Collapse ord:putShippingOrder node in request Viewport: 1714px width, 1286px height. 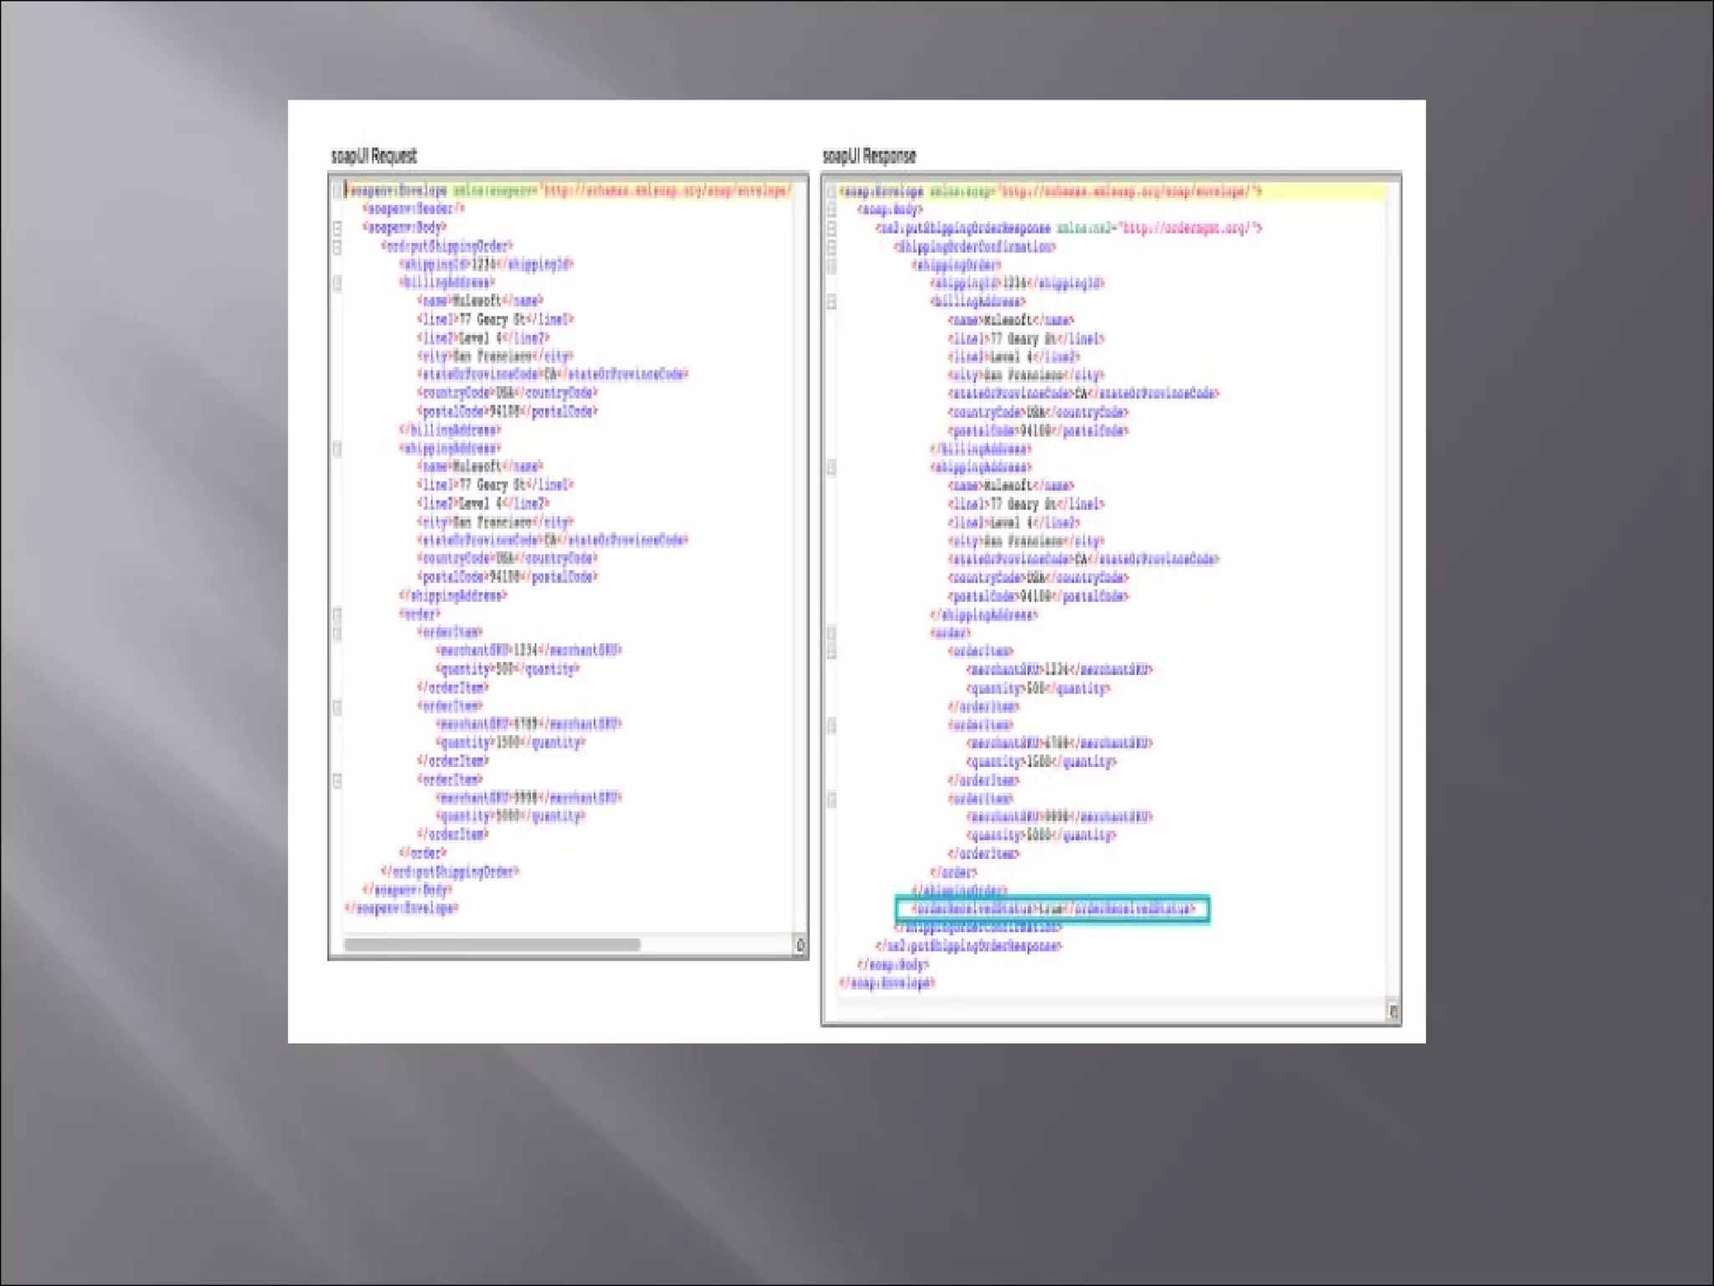pos(337,247)
